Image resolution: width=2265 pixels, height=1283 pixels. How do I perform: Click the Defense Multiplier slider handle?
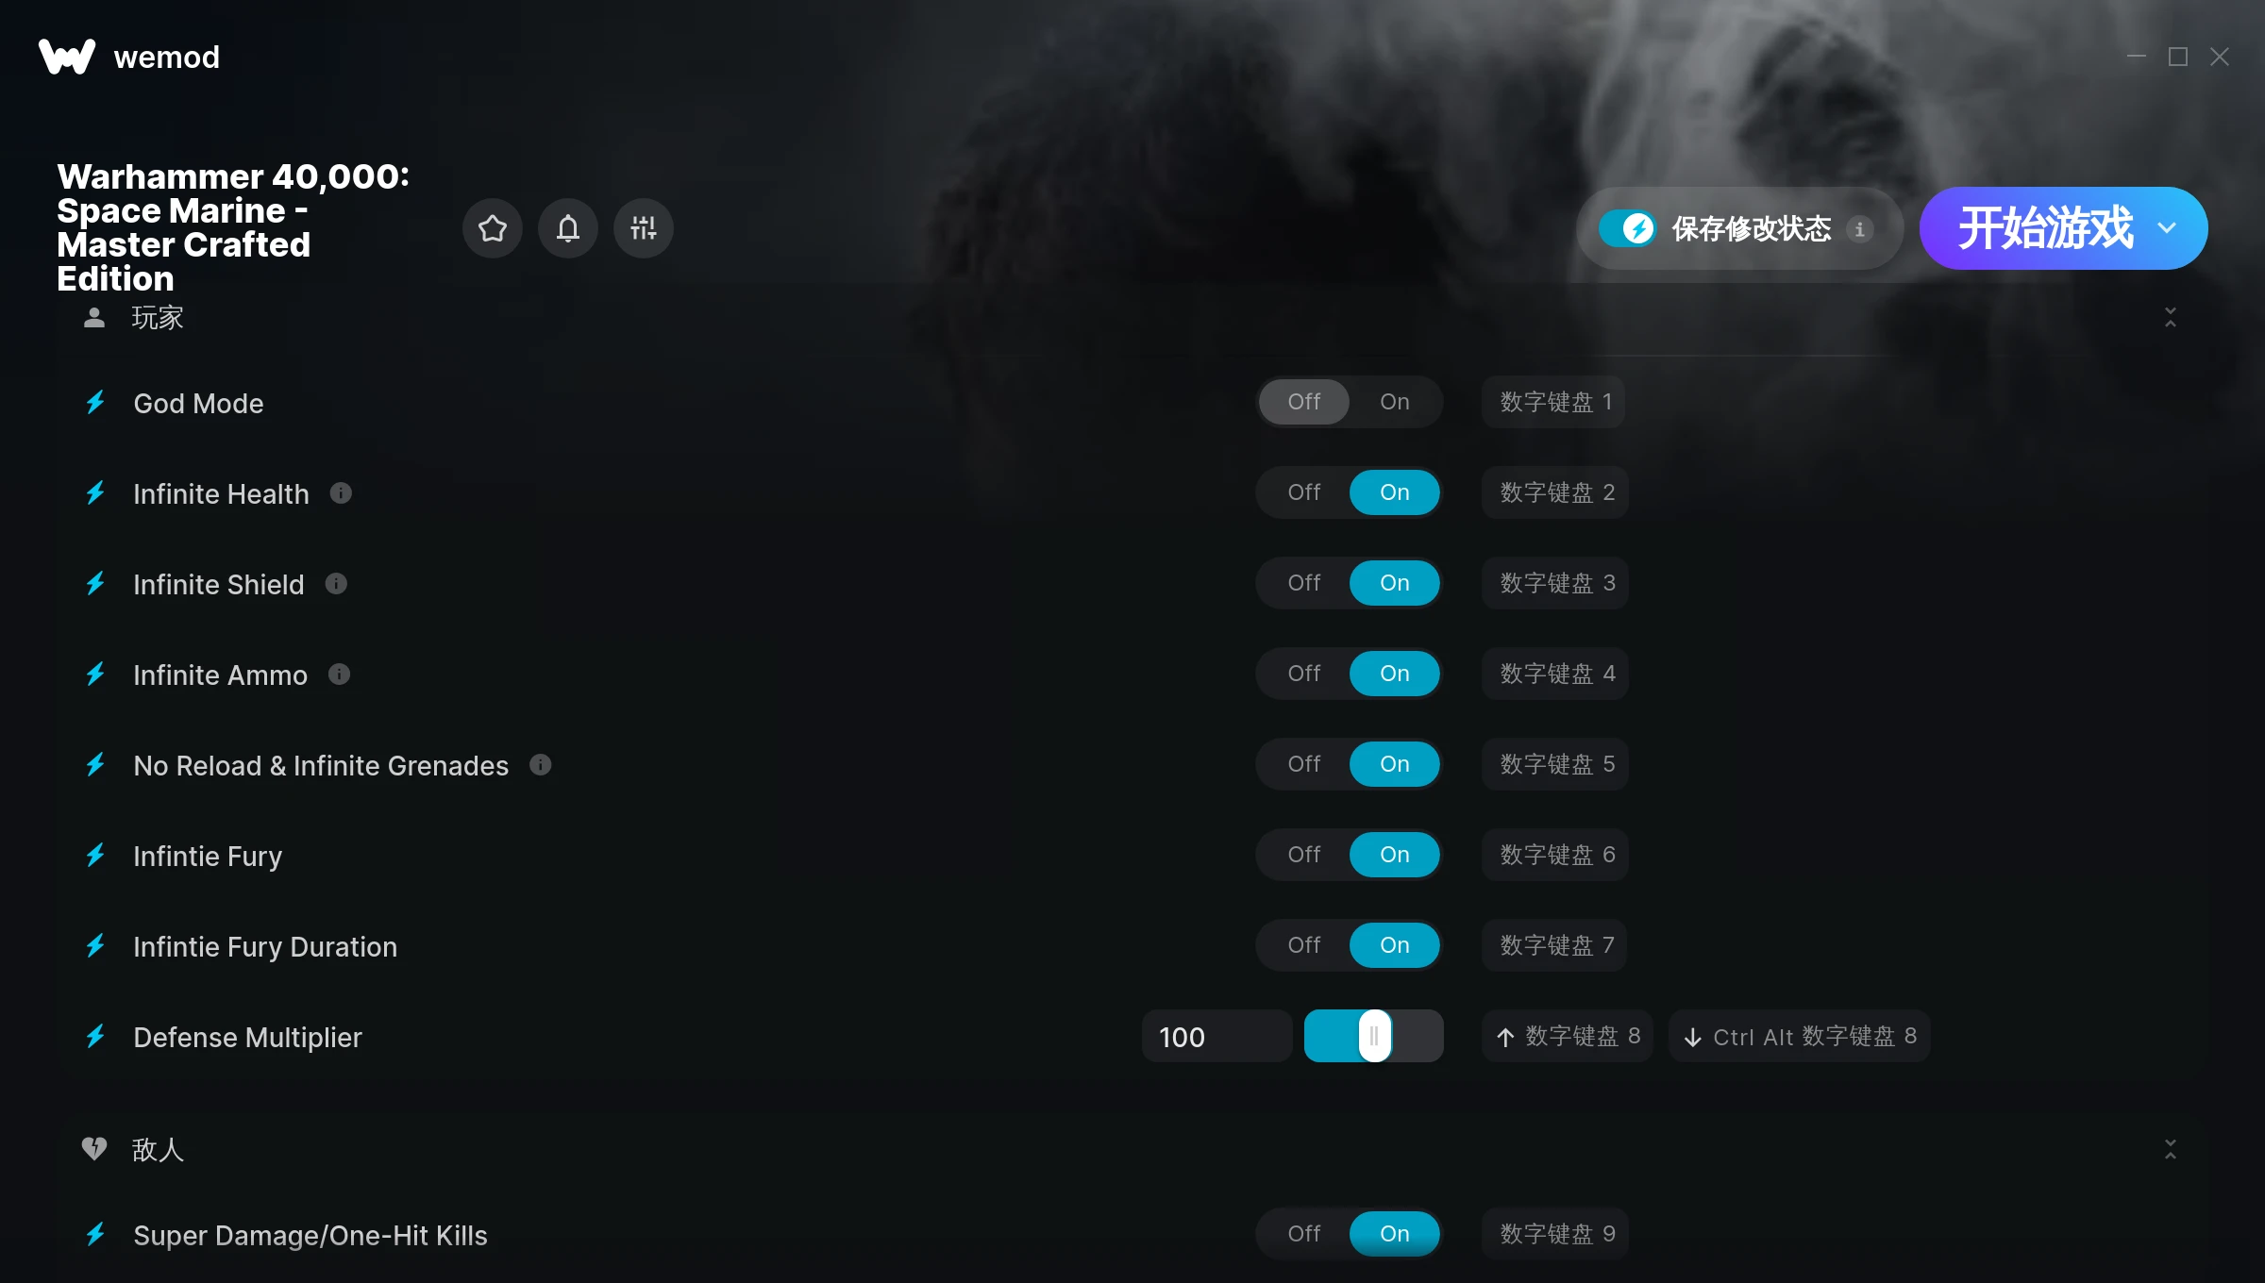pos(1374,1037)
